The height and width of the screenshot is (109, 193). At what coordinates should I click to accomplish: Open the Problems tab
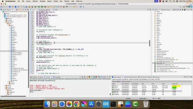click(x=33, y=77)
